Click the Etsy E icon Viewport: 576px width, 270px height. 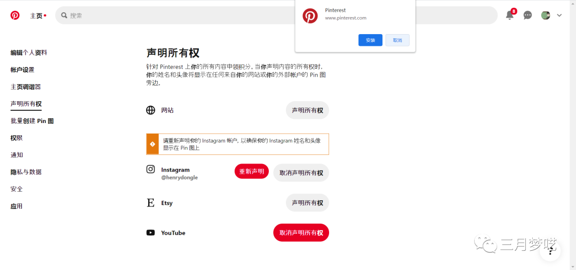click(150, 203)
